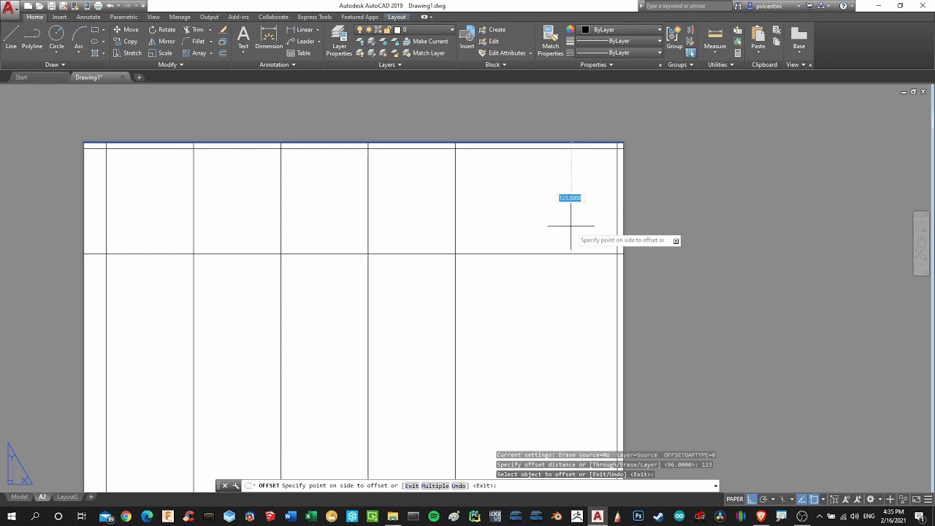Click the Array tool
Image resolution: width=935 pixels, height=526 pixels.
coord(194,53)
